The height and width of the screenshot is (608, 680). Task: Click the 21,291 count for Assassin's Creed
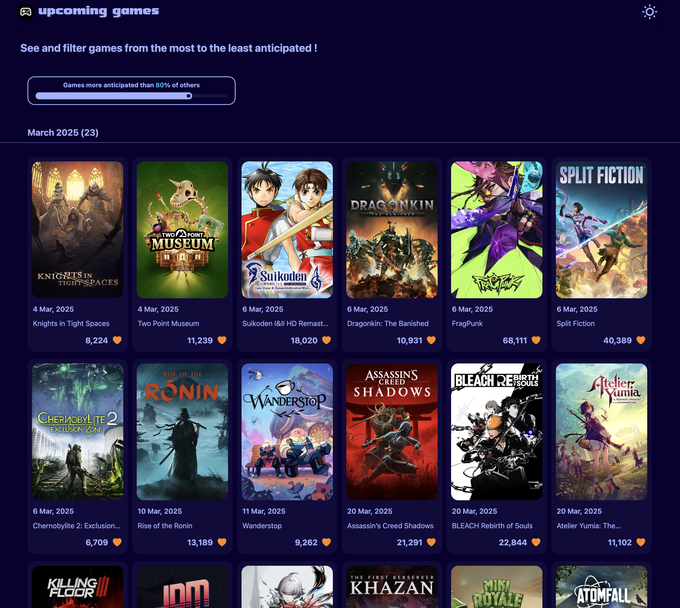[410, 543]
